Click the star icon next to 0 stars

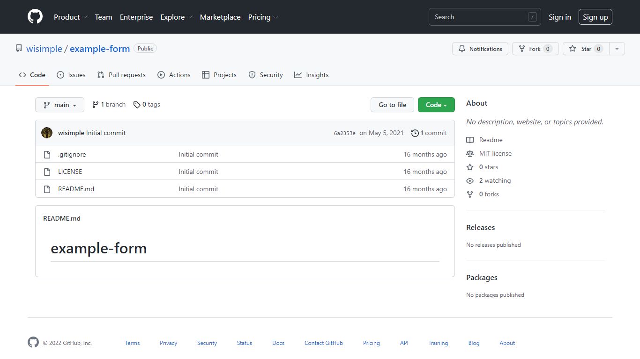470,167
